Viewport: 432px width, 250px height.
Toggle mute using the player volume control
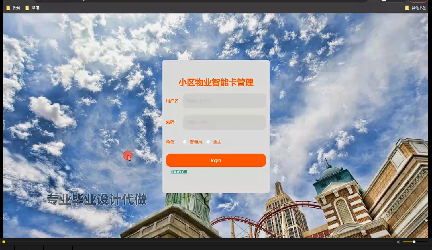pos(399,242)
